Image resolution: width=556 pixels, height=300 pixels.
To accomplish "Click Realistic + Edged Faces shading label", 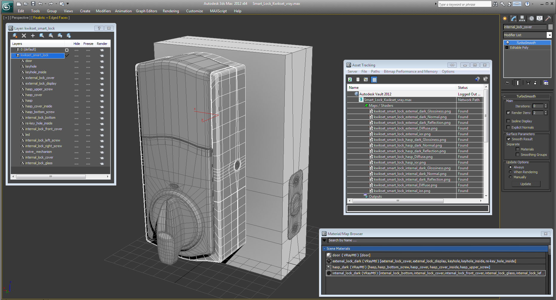I will (x=50, y=18).
